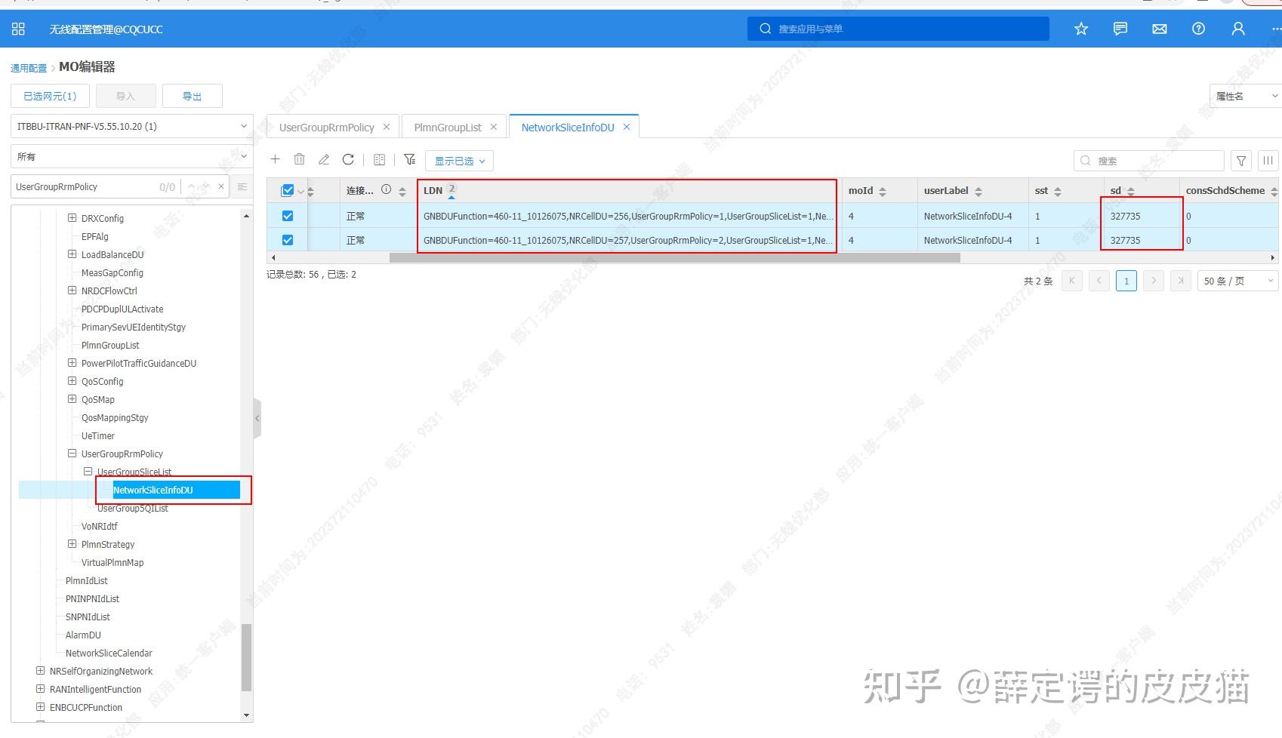Click the delete (trash) icon in the toolbar
This screenshot has width=1282, height=738.
(x=299, y=159)
